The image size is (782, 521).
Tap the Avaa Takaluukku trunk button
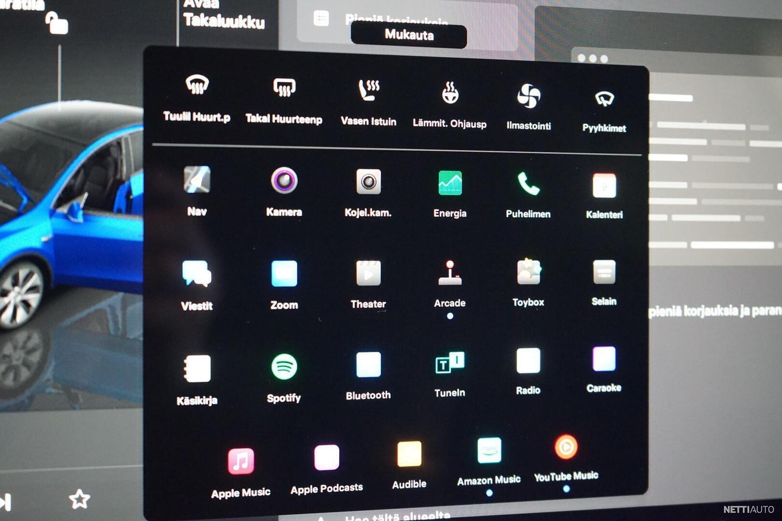tap(224, 14)
